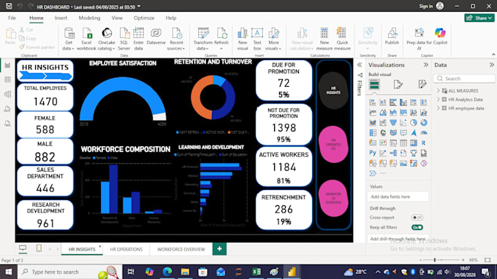497x279 pixels.
Task: Collapse the Visualizations pane
Action: 425,65
